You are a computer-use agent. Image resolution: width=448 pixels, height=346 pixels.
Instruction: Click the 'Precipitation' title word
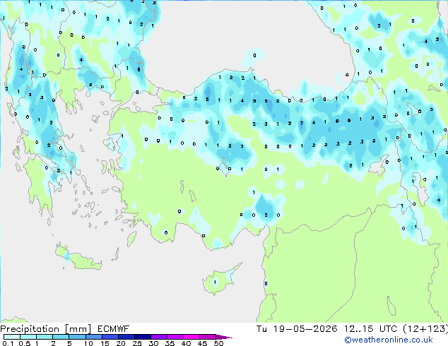[30, 329]
